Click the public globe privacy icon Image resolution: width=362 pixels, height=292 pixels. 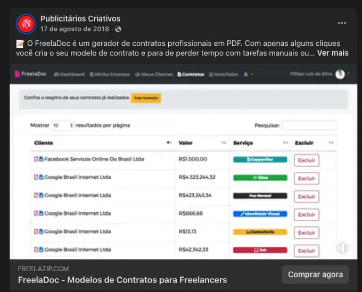click(118, 29)
